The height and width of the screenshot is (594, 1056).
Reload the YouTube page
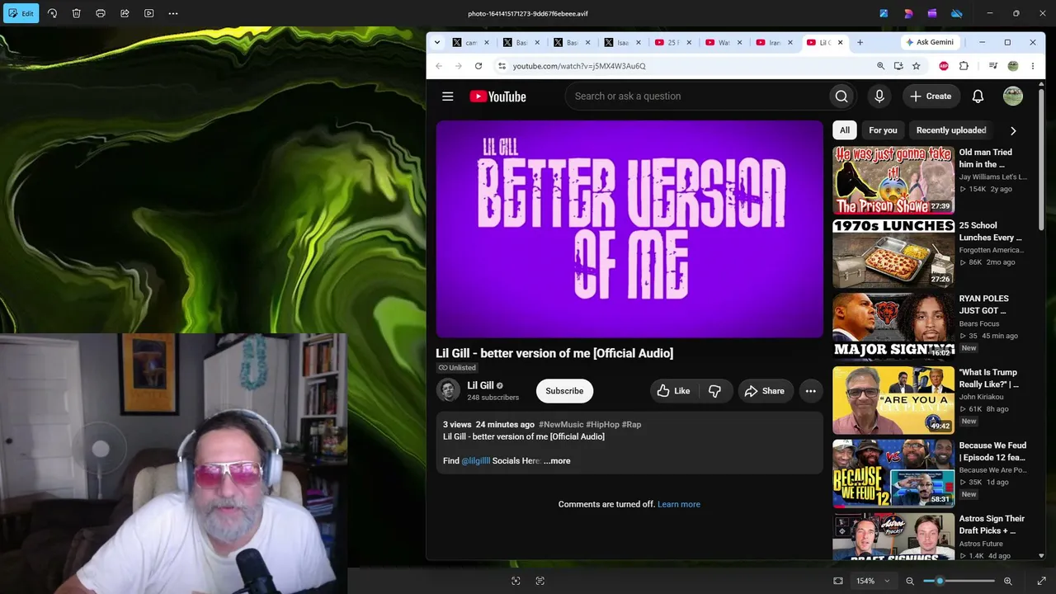(478, 66)
